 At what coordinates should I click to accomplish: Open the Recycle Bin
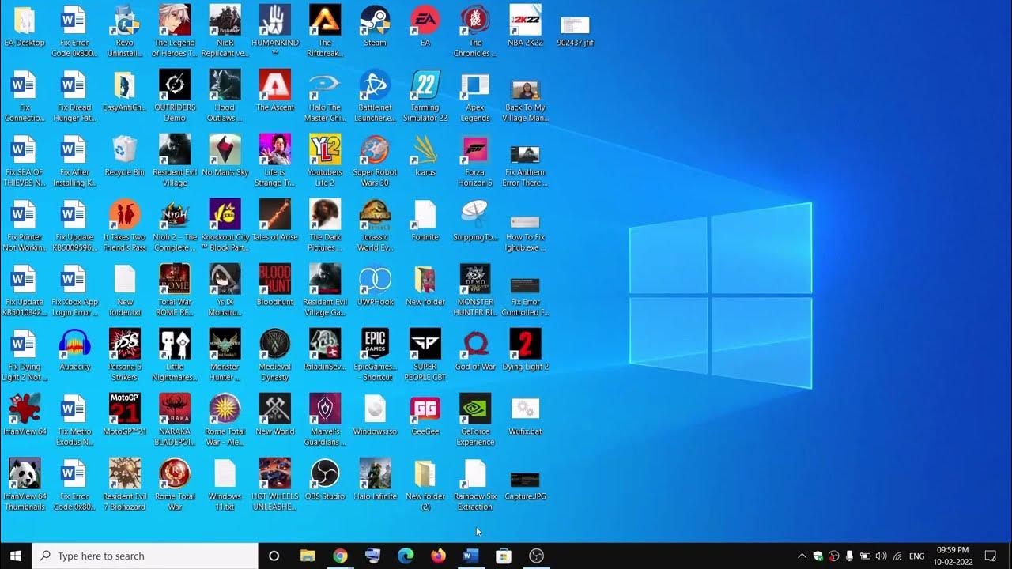125,156
